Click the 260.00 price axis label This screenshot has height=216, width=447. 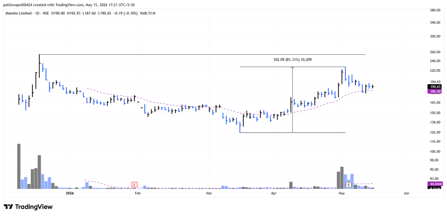click(x=435, y=52)
